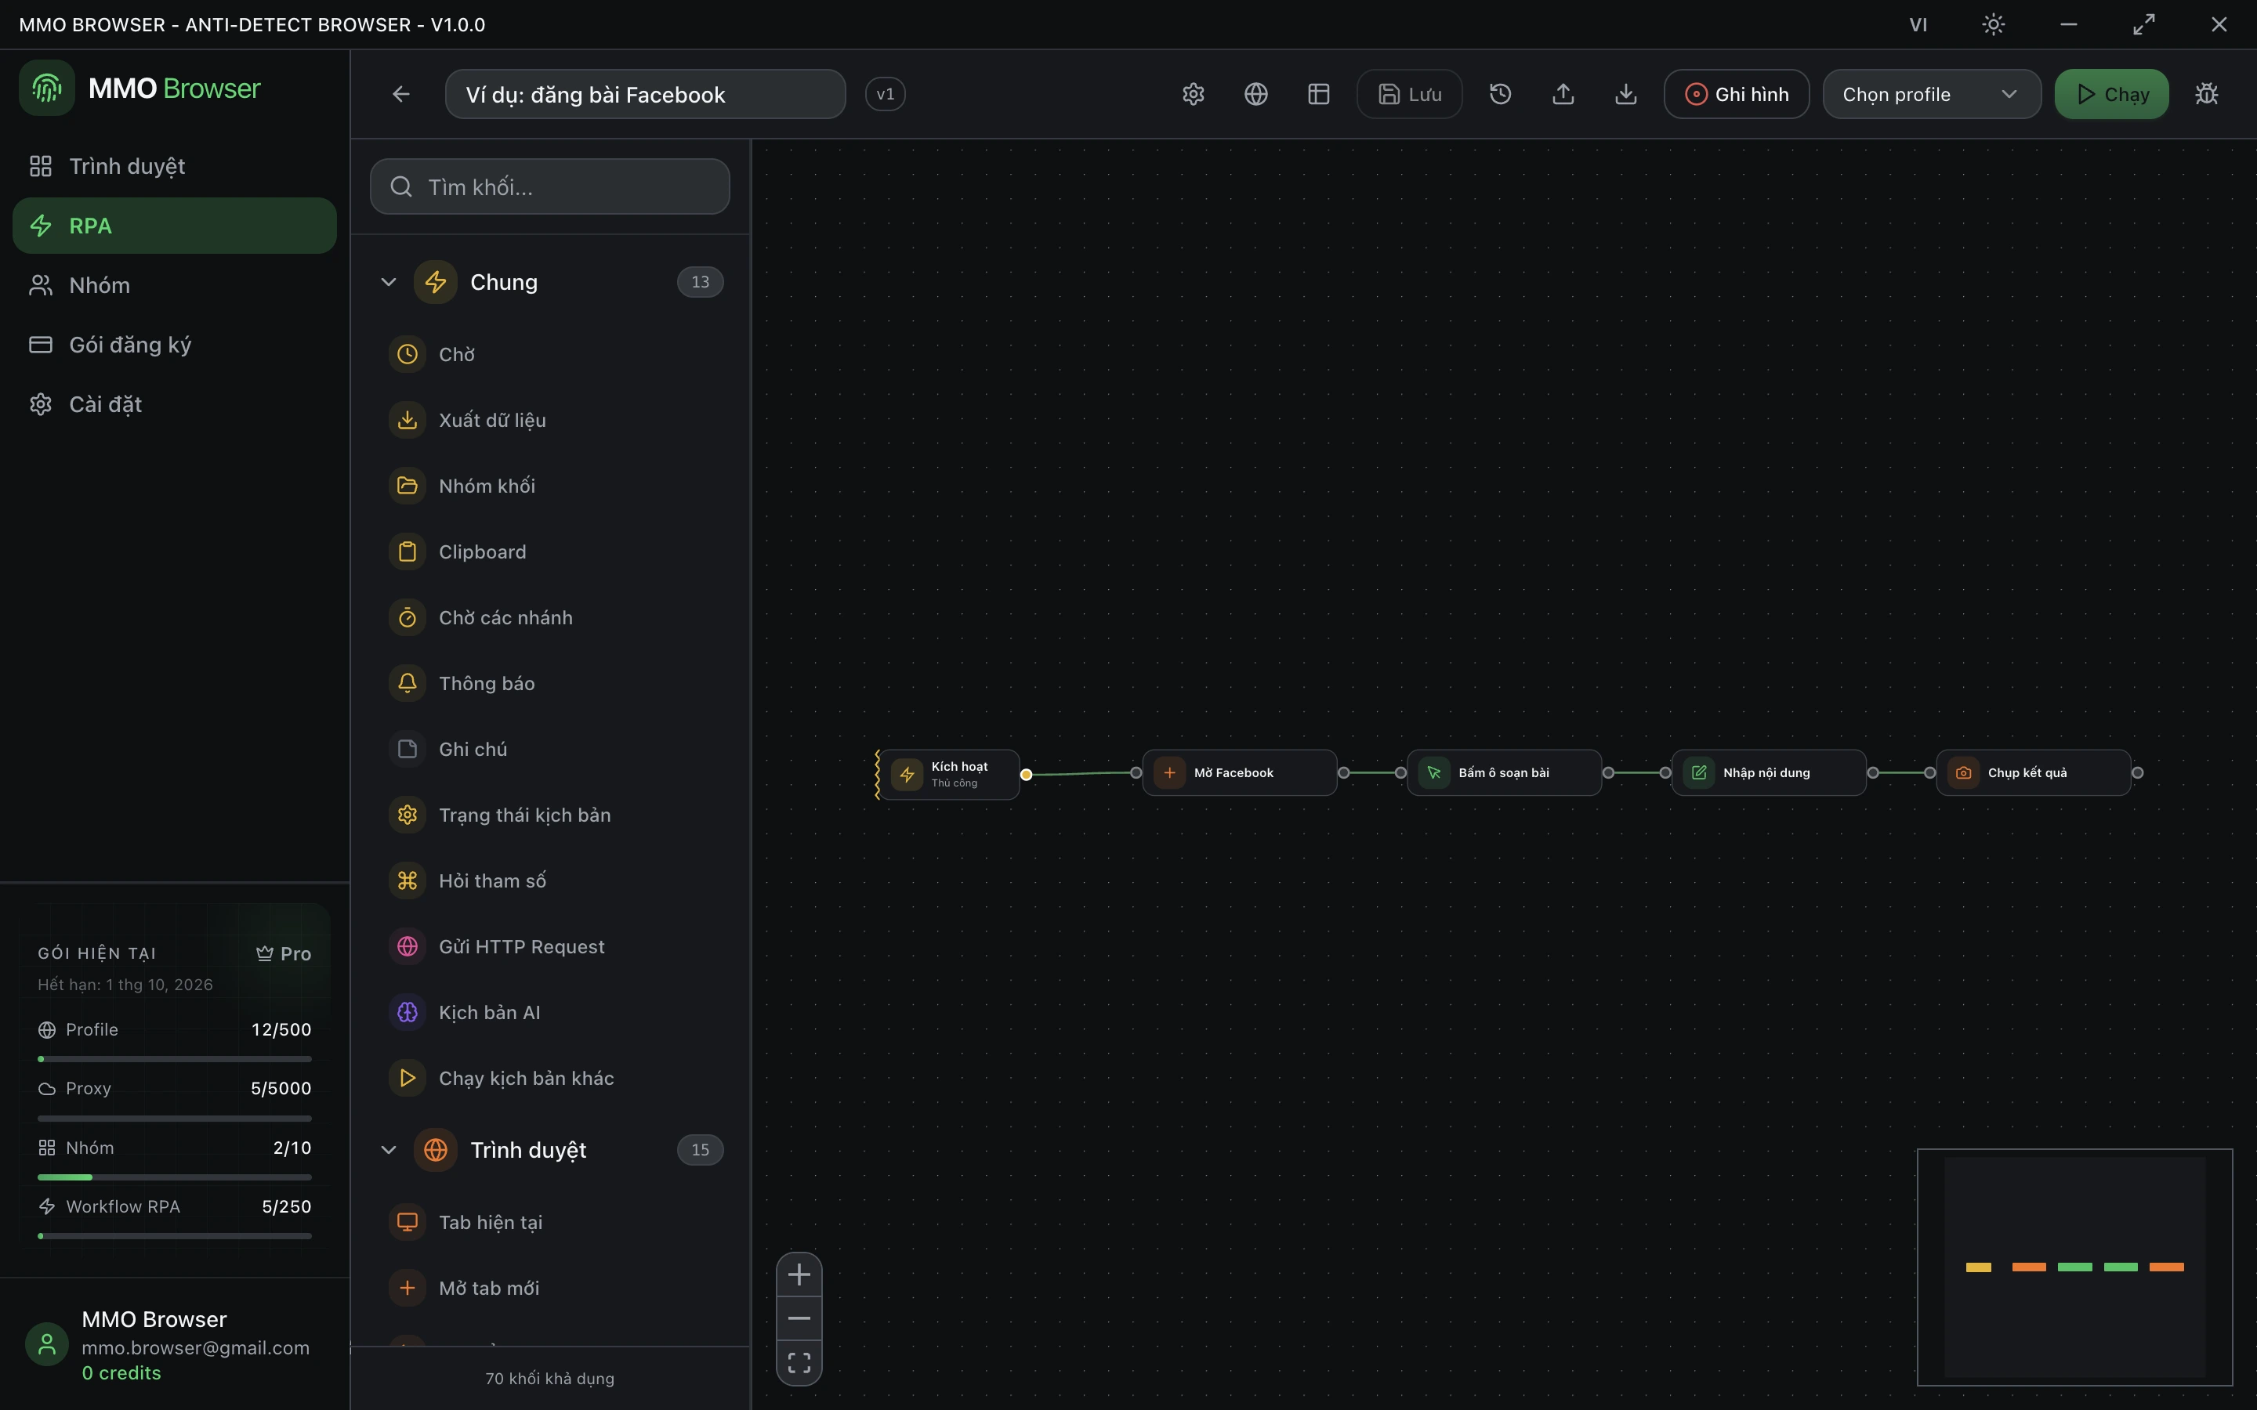The image size is (2257, 1410).
Task: Open Cài đặt in the sidebar
Action: (x=175, y=405)
